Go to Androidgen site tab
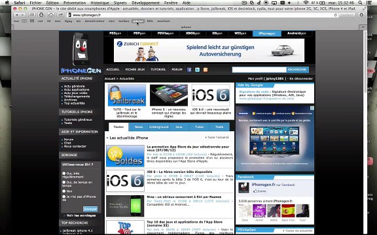Screen dimensions: 377x235 point(296,33)
